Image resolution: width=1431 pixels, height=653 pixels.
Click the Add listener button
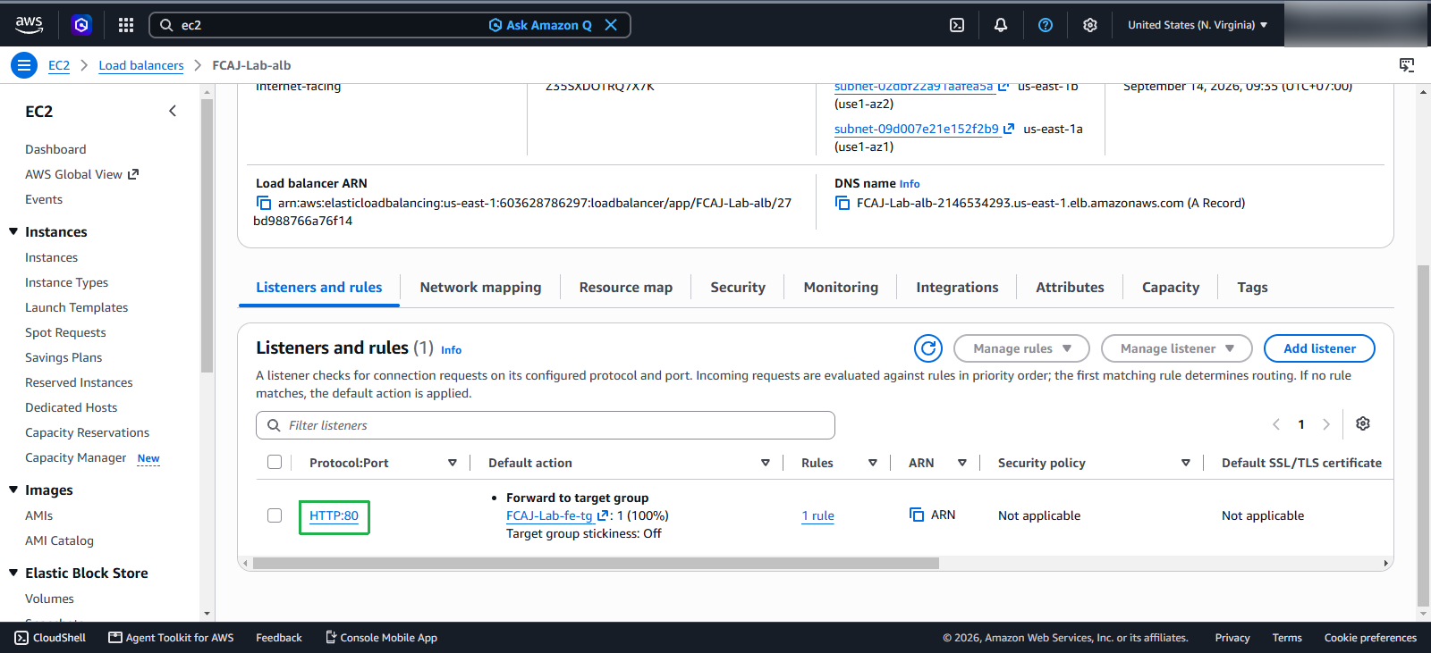1319,348
